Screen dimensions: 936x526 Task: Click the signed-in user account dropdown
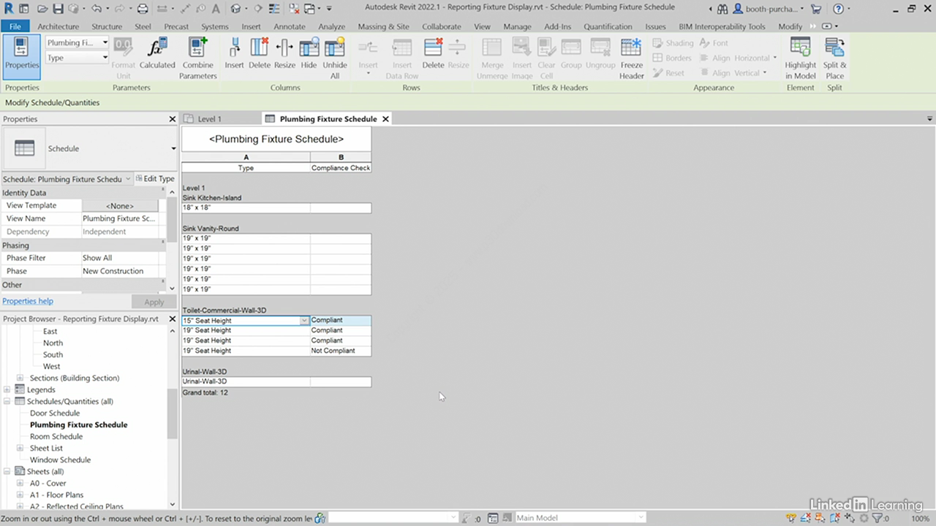(768, 9)
